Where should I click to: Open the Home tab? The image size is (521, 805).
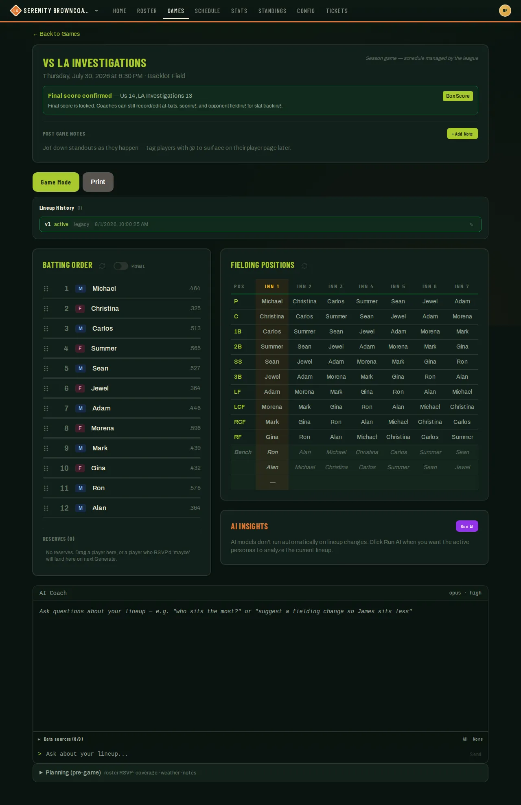click(x=120, y=11)
